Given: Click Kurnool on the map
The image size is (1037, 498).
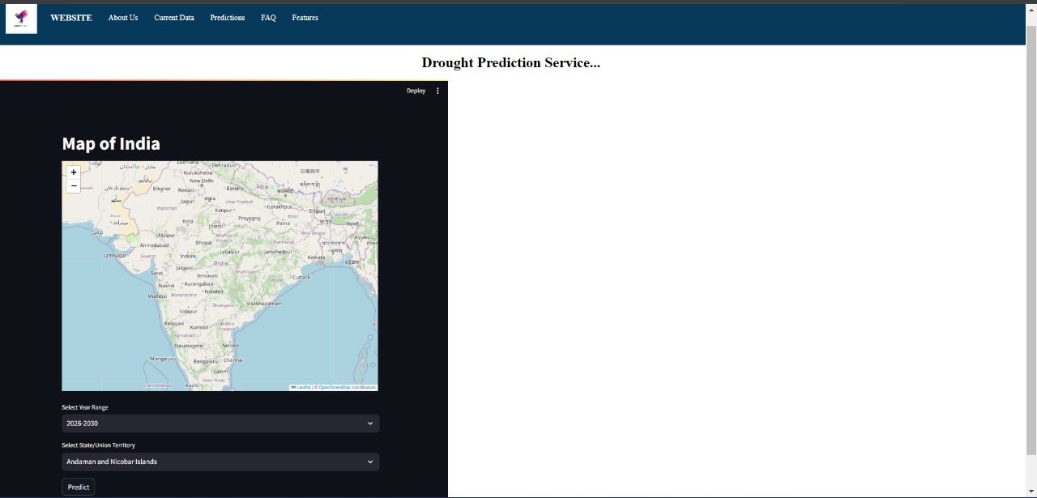Looking at the screenshot, I should (198, 327).
